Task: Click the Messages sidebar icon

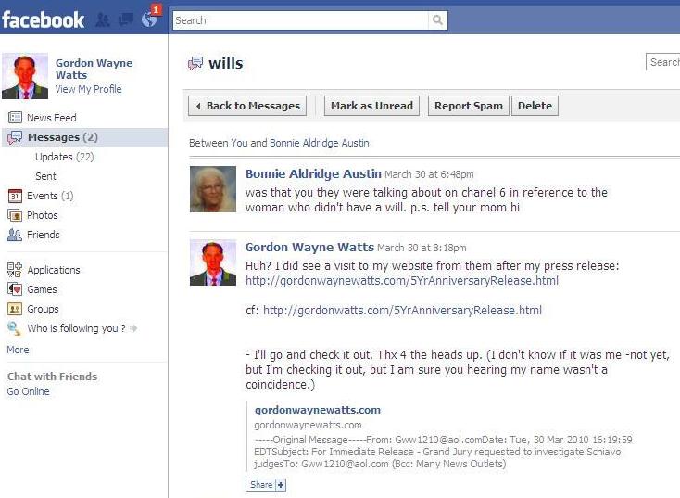Action: [x=15, y=137]
